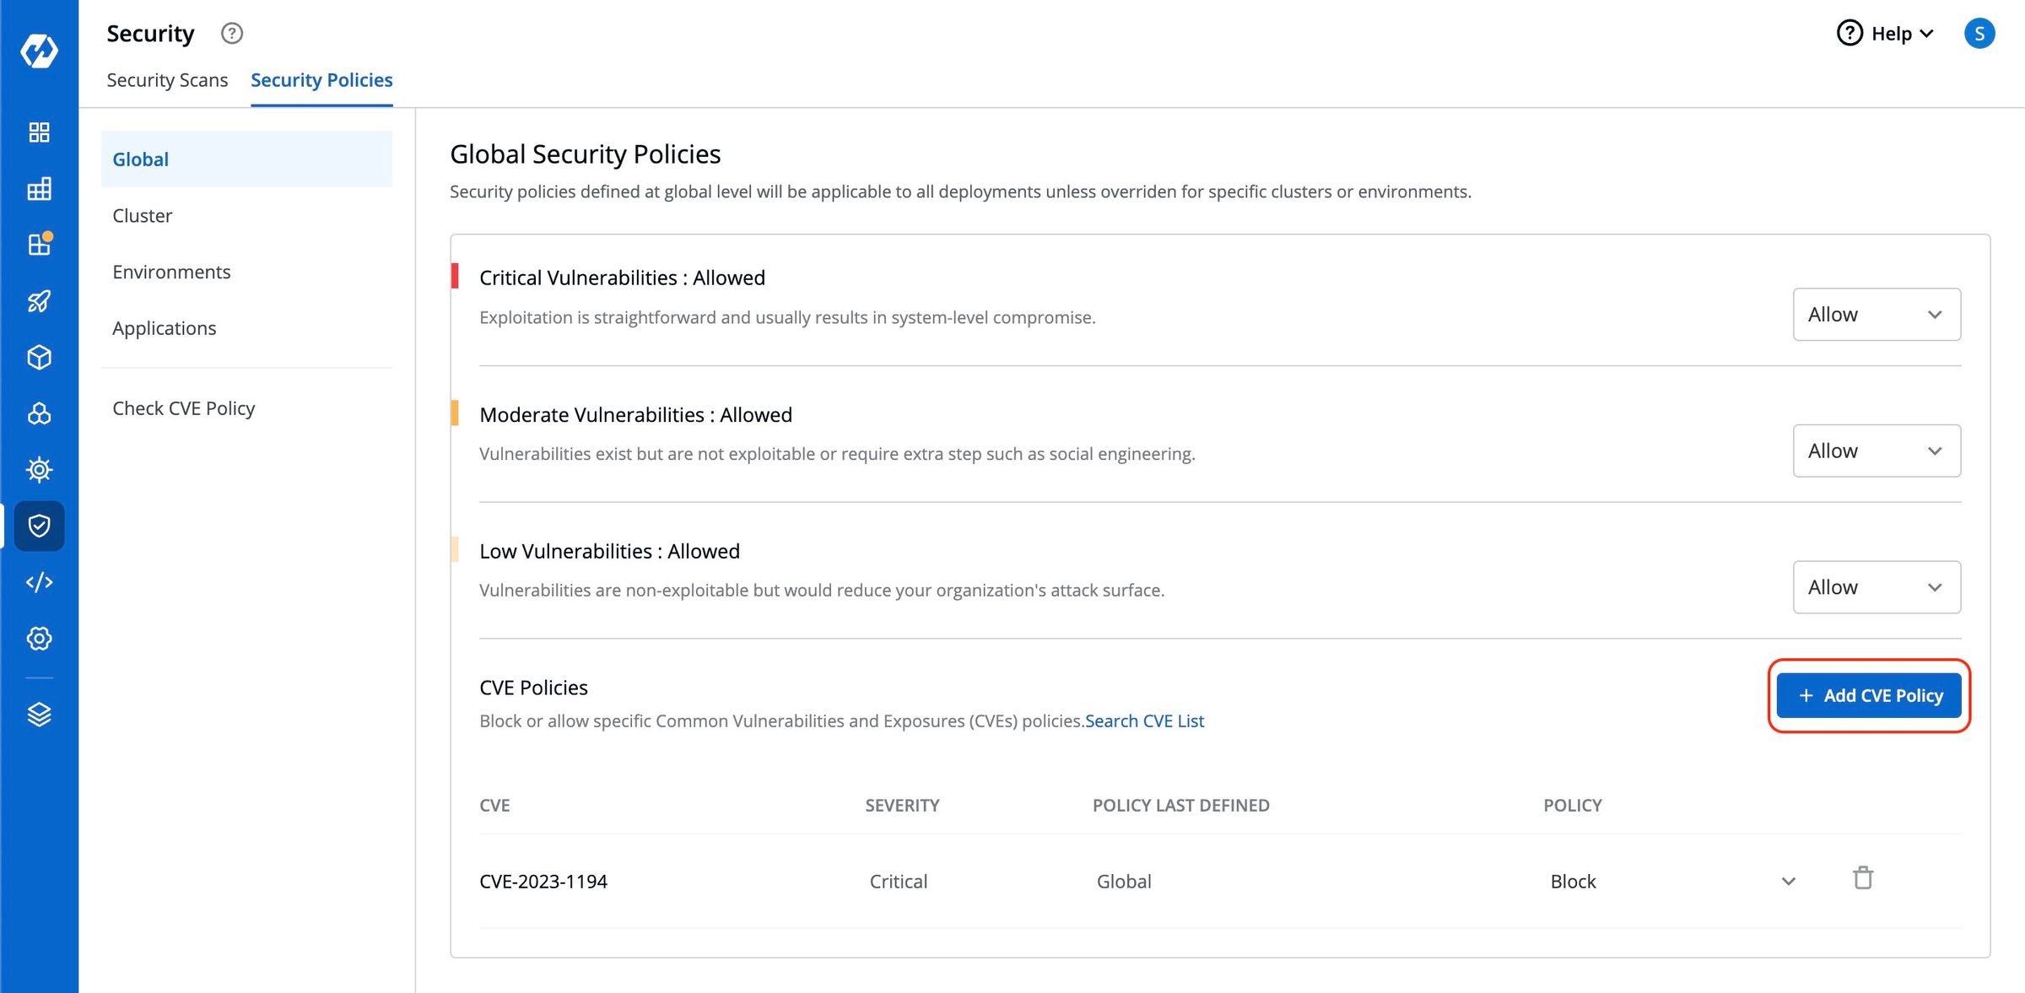Open Check CVE Policy section
2025x993 pixels.
[x=184, y=407]
